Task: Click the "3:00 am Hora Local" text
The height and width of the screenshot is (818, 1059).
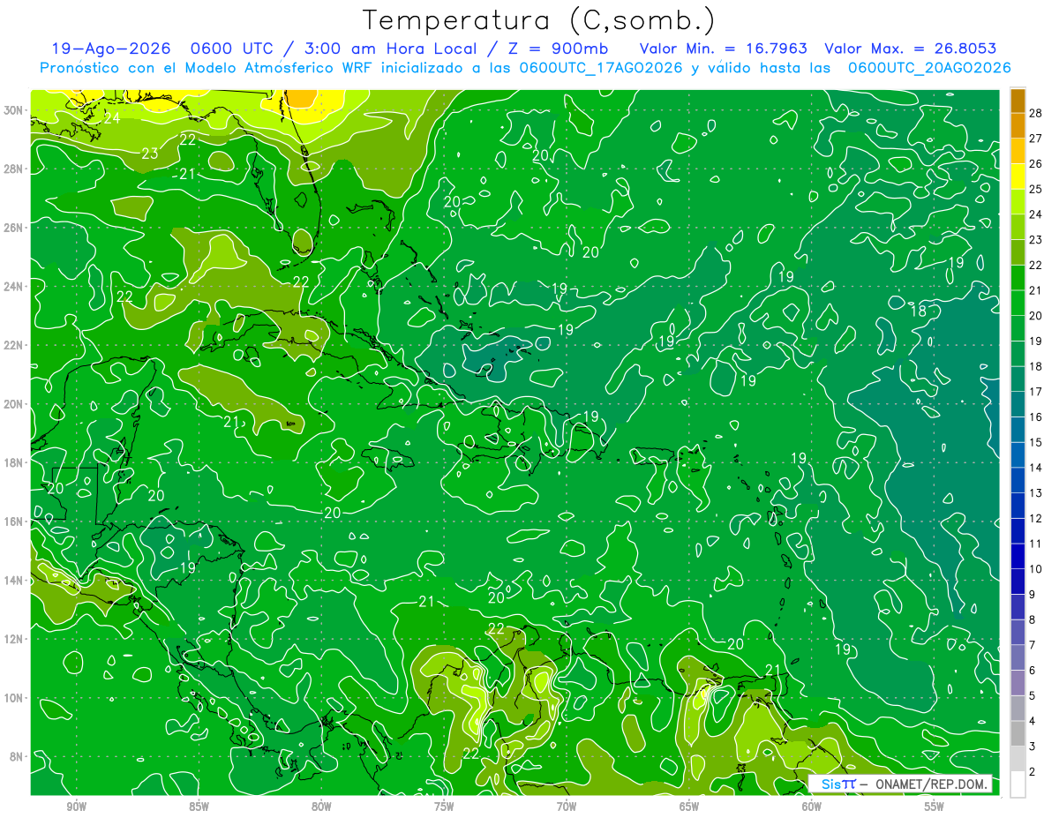Action: [392, 49]
